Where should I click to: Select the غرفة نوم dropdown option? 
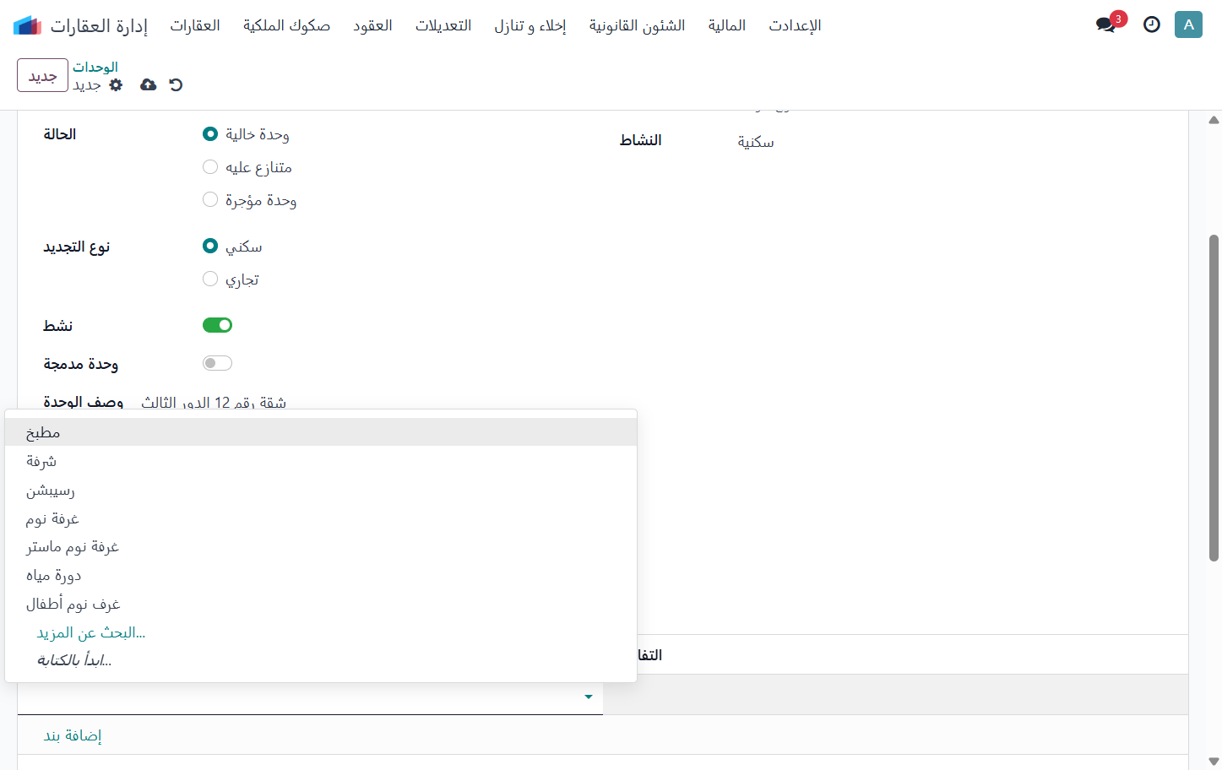click(321, 518)
